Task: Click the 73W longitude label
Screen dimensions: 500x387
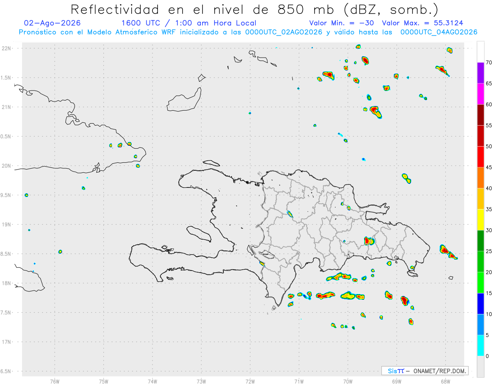Action: pos(201,381)
